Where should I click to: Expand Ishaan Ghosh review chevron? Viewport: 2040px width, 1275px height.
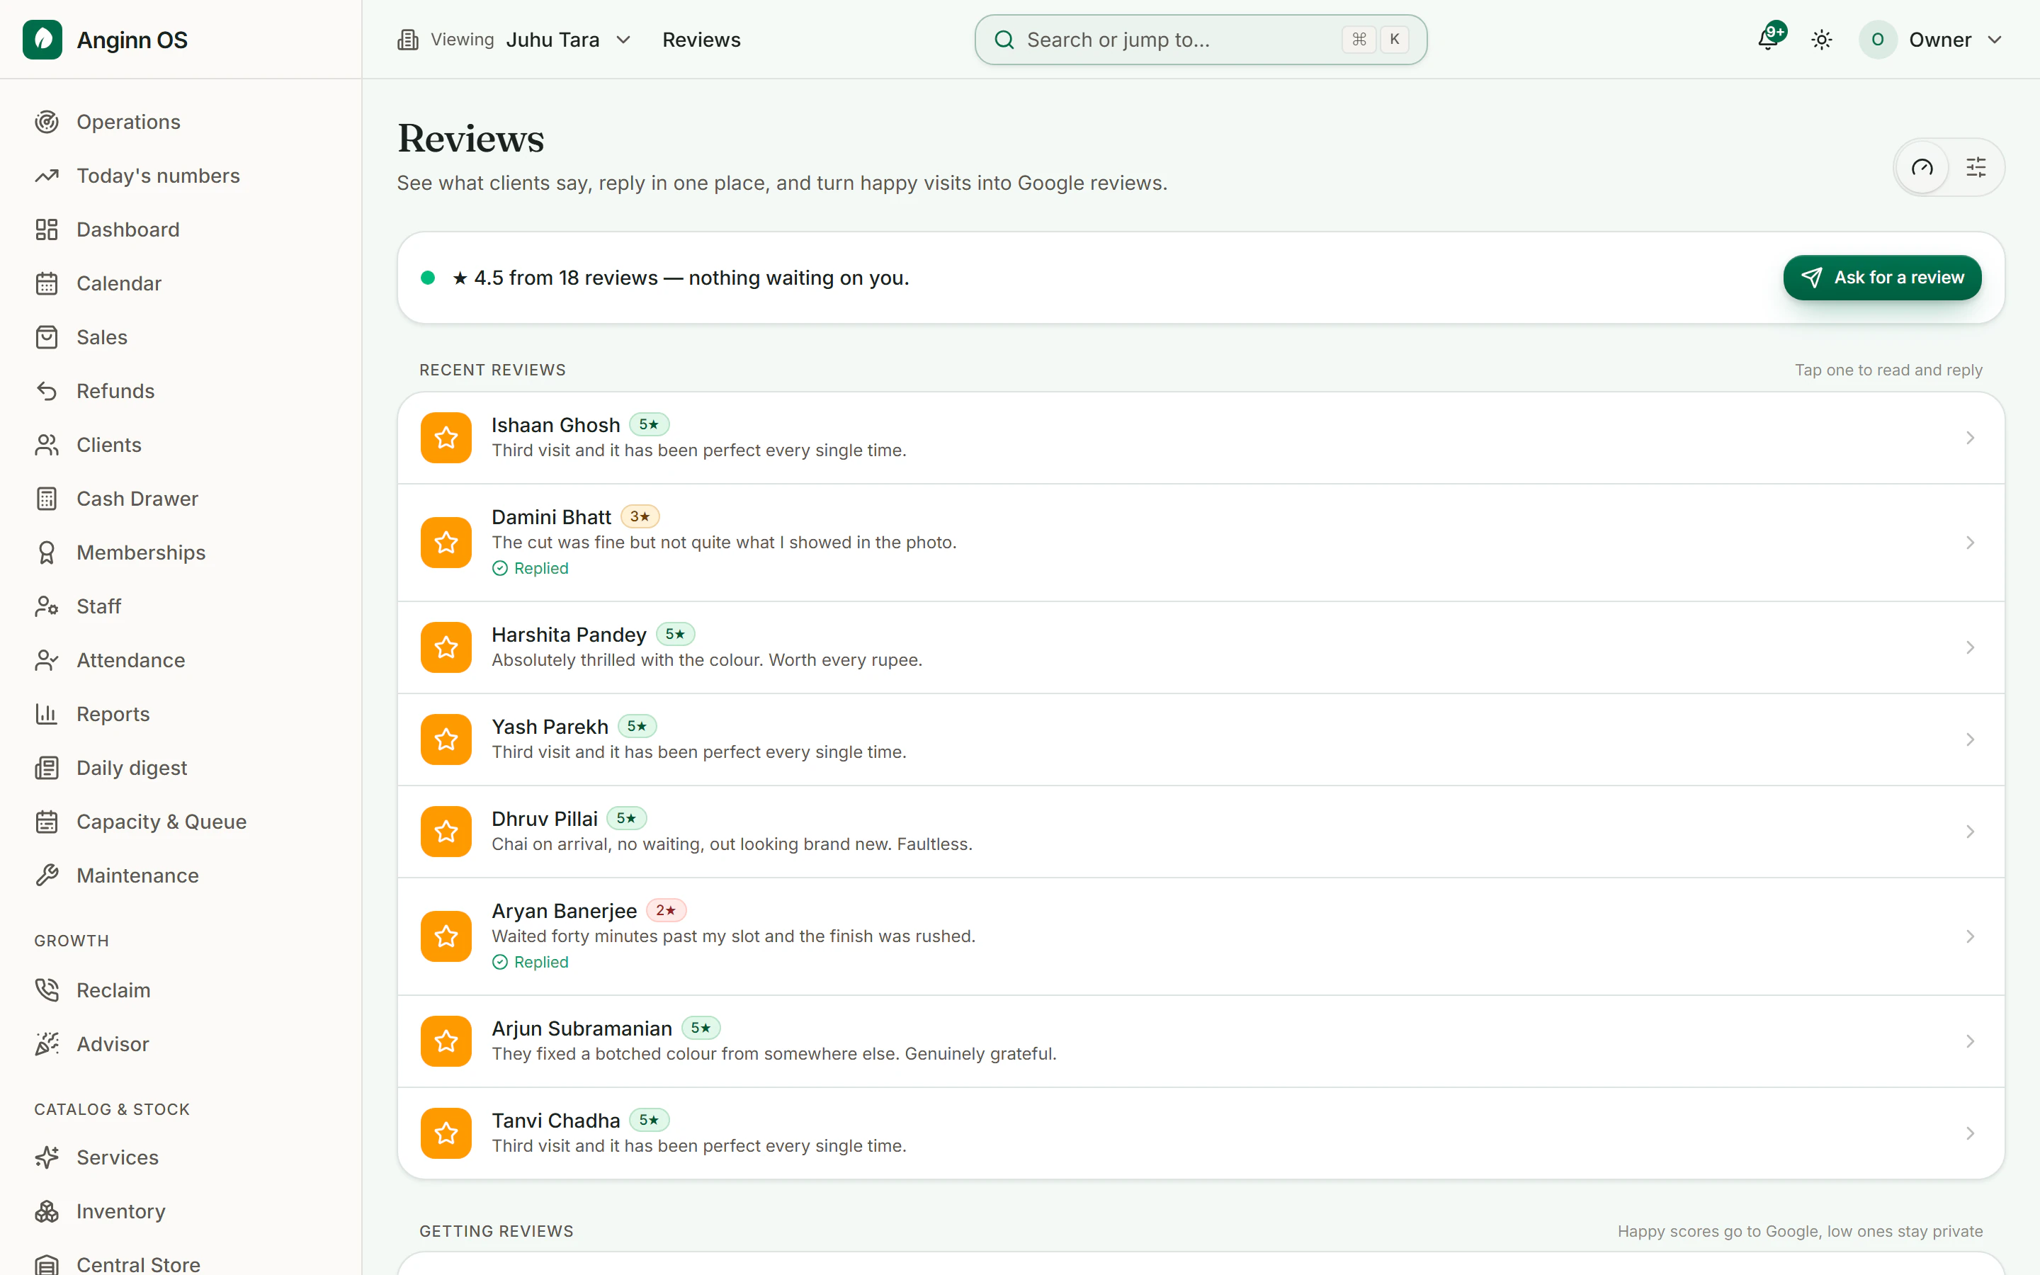click(1970, 438)
